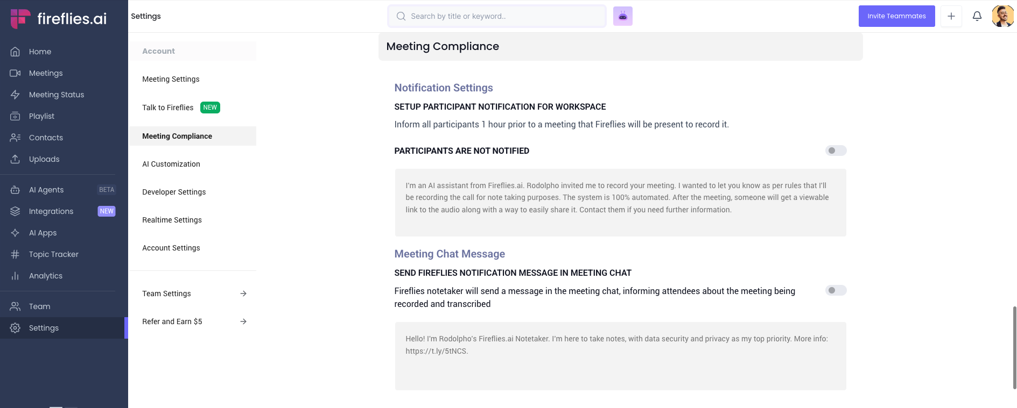Turn on the meeting chat message toggle
The image size is (1017, 408).
pyautogui.click(x=836, y=290)
